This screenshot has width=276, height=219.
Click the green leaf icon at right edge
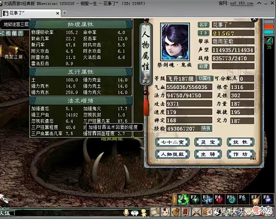(269, 41)
